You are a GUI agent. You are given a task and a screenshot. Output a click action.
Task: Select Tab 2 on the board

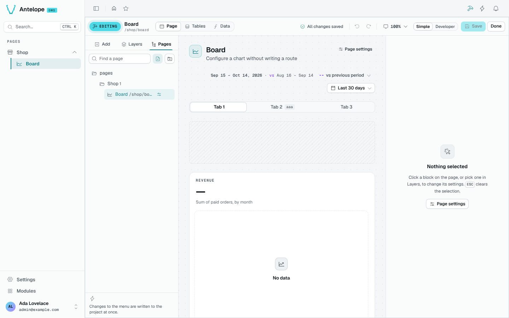click(282, 107)
